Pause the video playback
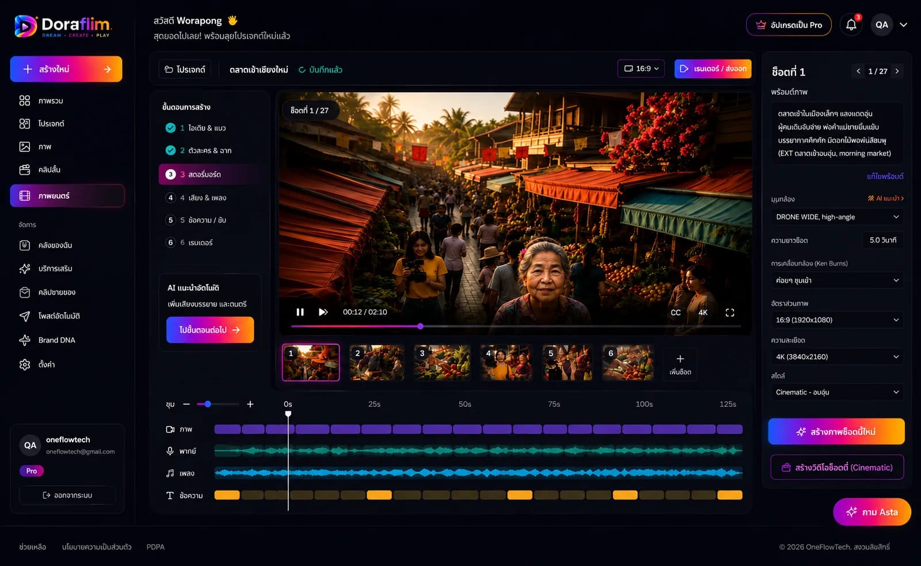The width and height of the screenshot is (921, 566). pyautogui.click(x=300, y=312)
